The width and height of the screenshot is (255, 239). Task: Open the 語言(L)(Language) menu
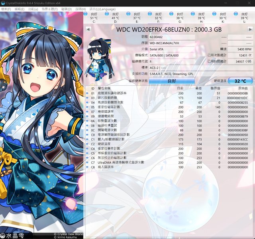tap(101, 9)
